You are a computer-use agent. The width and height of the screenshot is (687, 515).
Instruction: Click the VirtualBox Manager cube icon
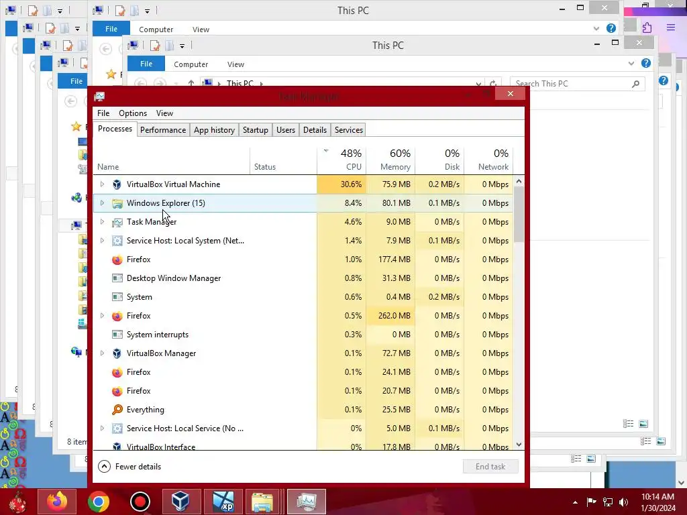117,353
